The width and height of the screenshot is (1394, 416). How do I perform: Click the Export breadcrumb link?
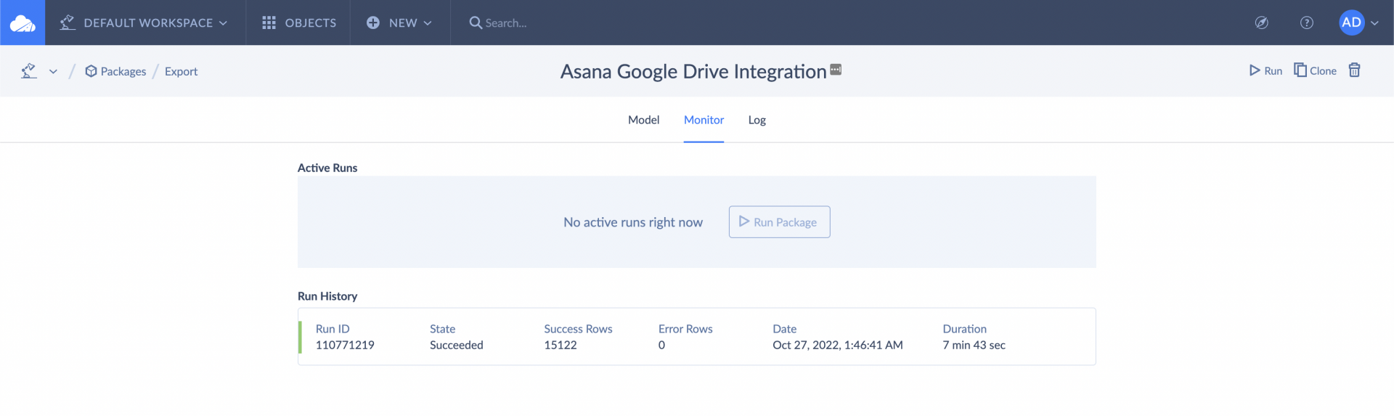tap(181, 71)
